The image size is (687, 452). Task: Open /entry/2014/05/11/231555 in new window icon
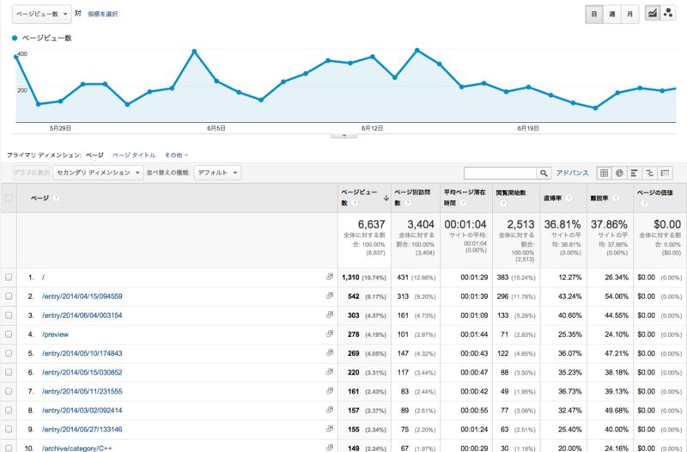pyautogui.click(x=330, y=391)
